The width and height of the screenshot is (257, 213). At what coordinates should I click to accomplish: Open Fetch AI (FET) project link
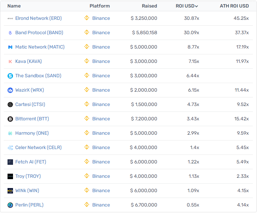(x=31, y=162)
